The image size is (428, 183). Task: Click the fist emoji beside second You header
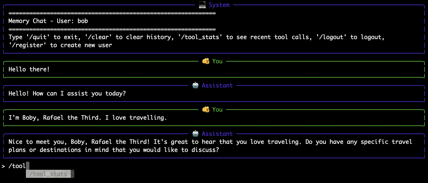[206, 109]
